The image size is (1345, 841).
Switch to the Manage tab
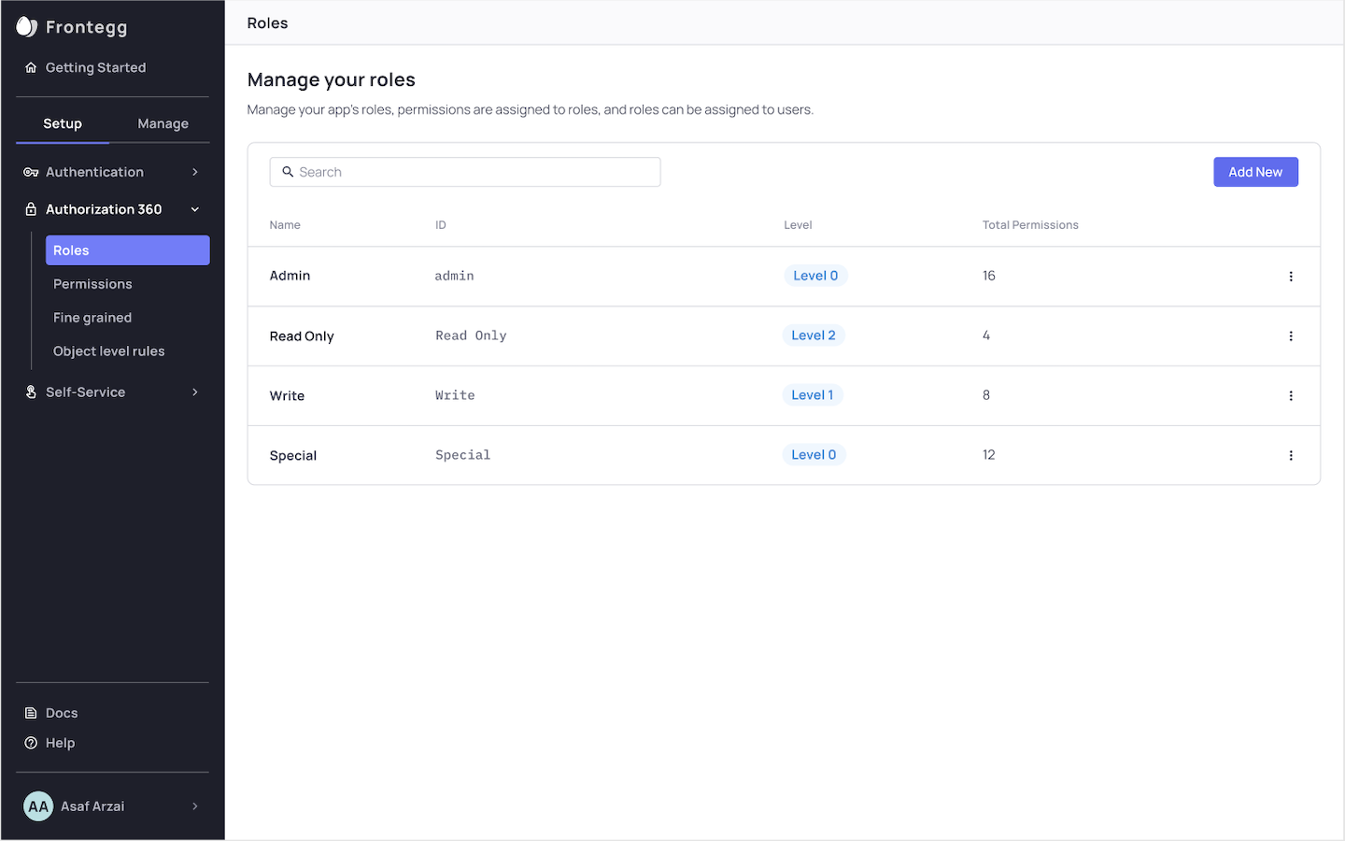(x=163, y=123)
